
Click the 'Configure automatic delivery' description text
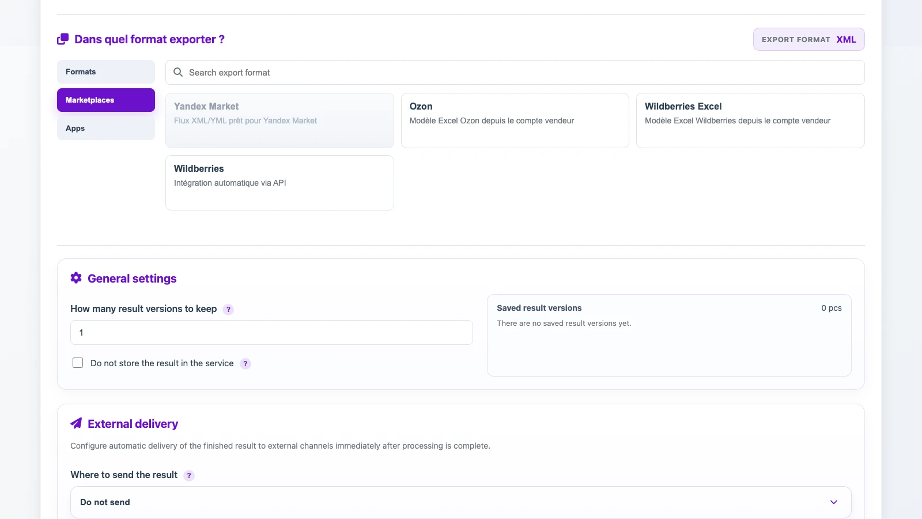(x=280, y=446)
